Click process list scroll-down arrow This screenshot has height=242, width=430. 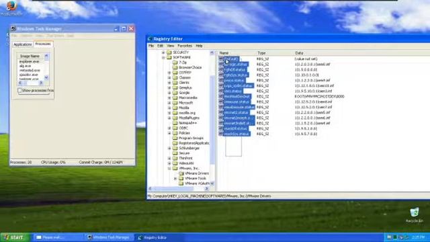click(46, 77)
